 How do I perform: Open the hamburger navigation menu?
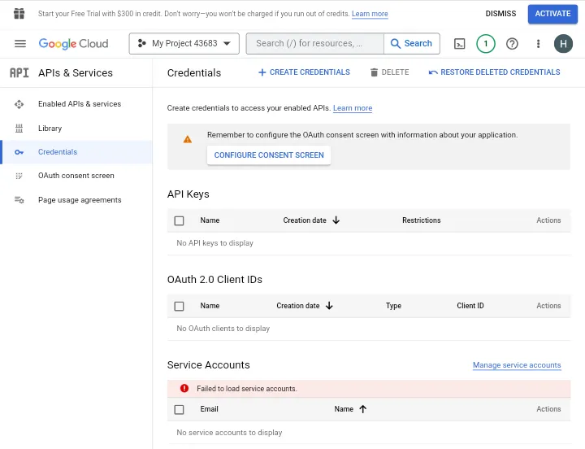(x=20, y=44)
